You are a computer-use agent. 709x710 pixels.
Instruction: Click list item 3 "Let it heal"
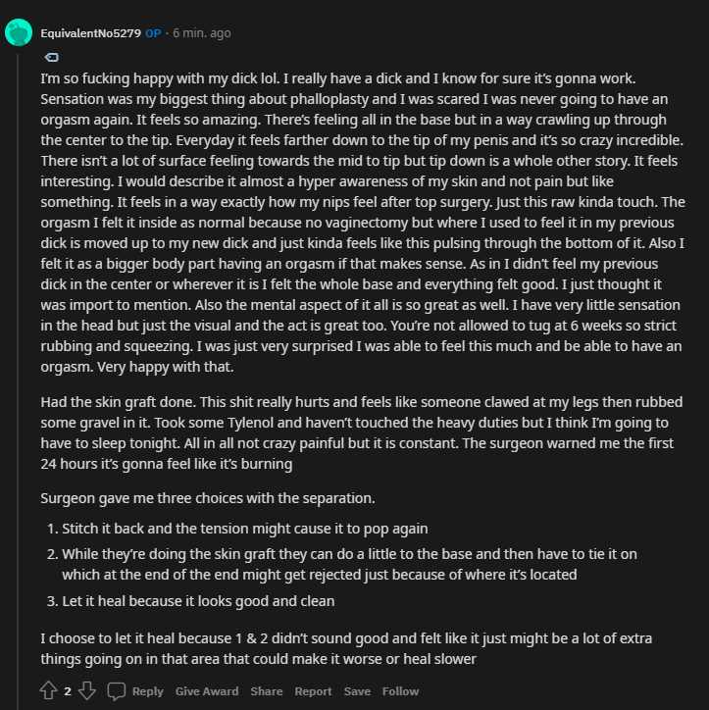[x=198, y=600]
